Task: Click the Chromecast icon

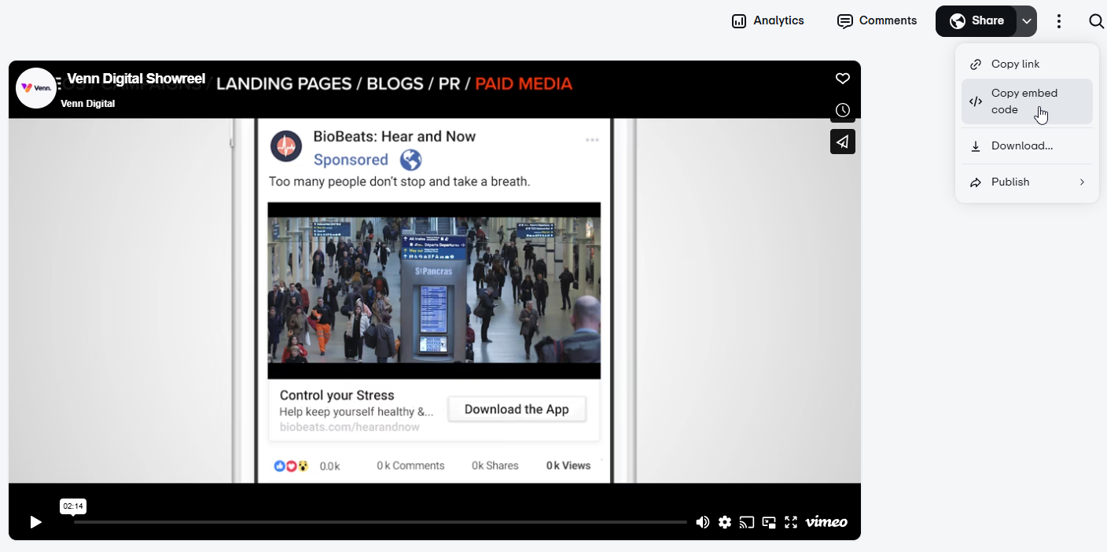Action: click(x=747, y=522)
